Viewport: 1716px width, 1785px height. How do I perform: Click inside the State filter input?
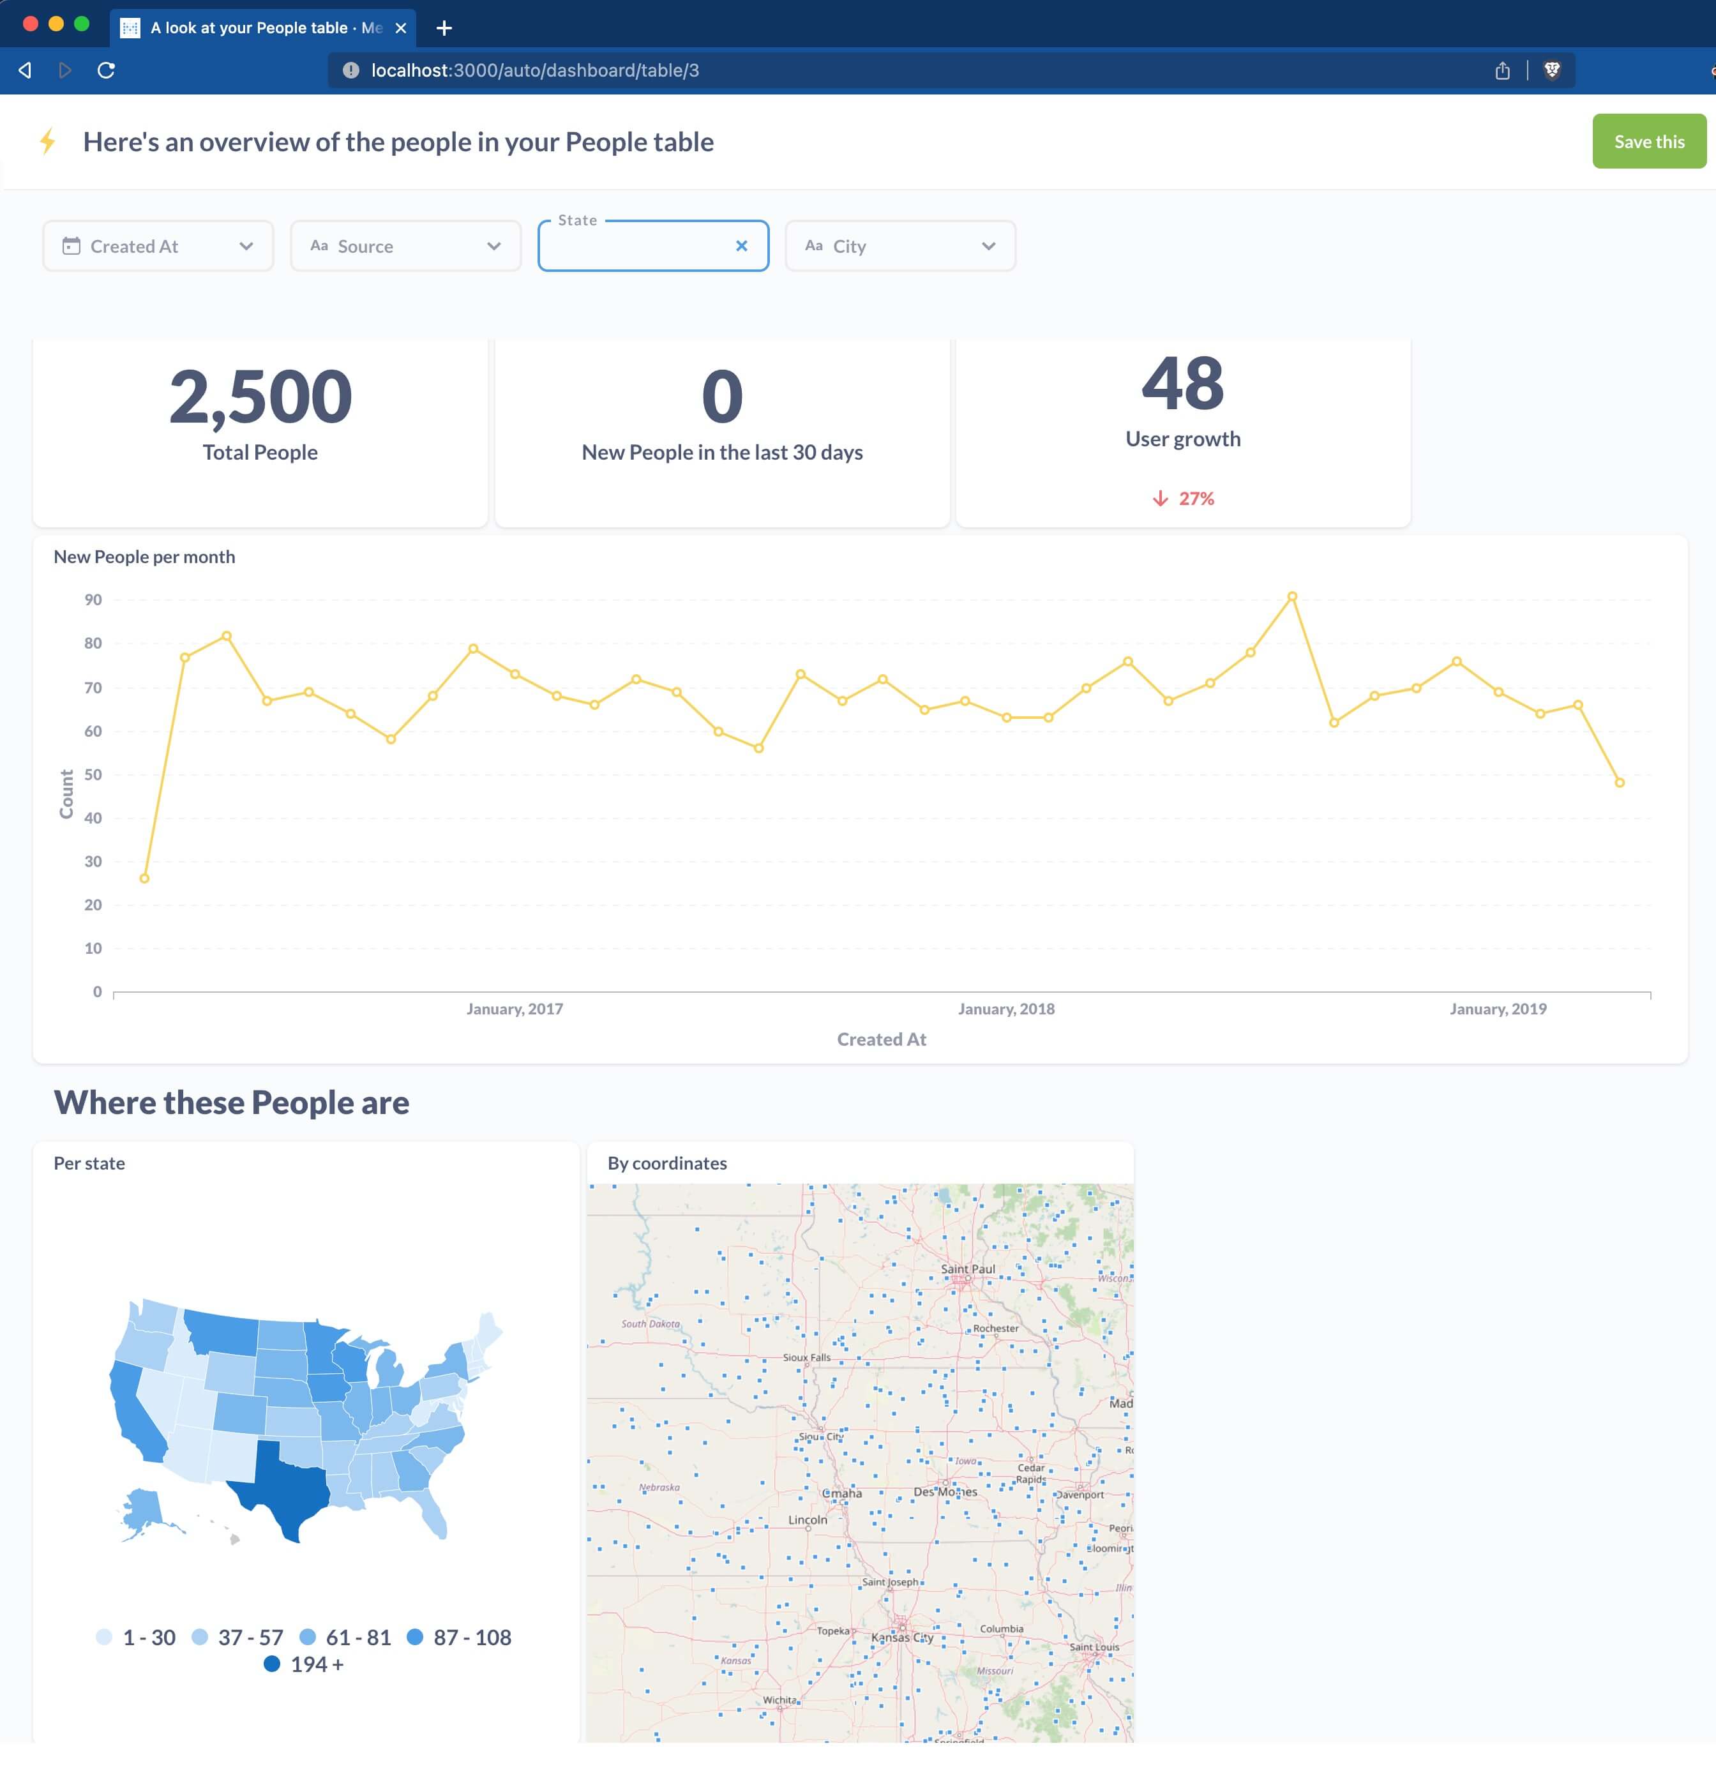[638, 247]
